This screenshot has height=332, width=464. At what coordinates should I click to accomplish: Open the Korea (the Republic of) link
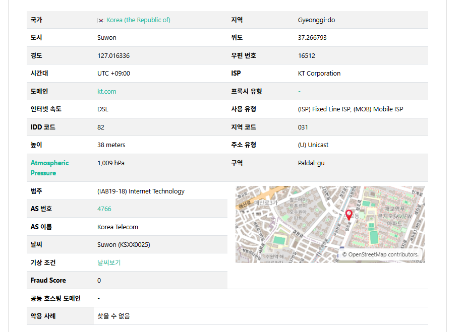pos(138,20)
